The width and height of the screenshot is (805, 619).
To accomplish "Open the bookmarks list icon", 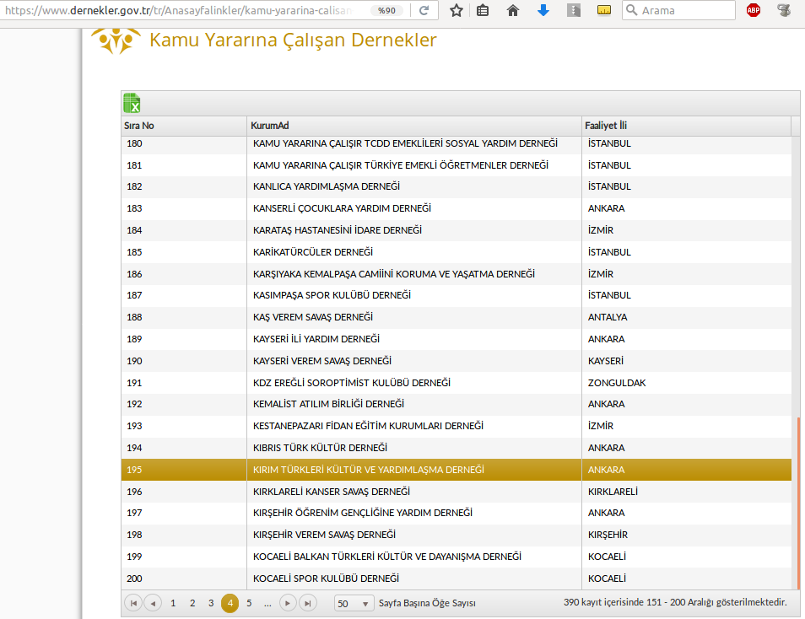I will point(483,11).
